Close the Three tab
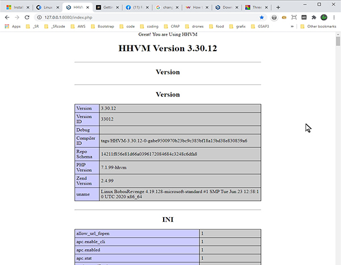Viewport: 341px width, 265px height. 266,7
